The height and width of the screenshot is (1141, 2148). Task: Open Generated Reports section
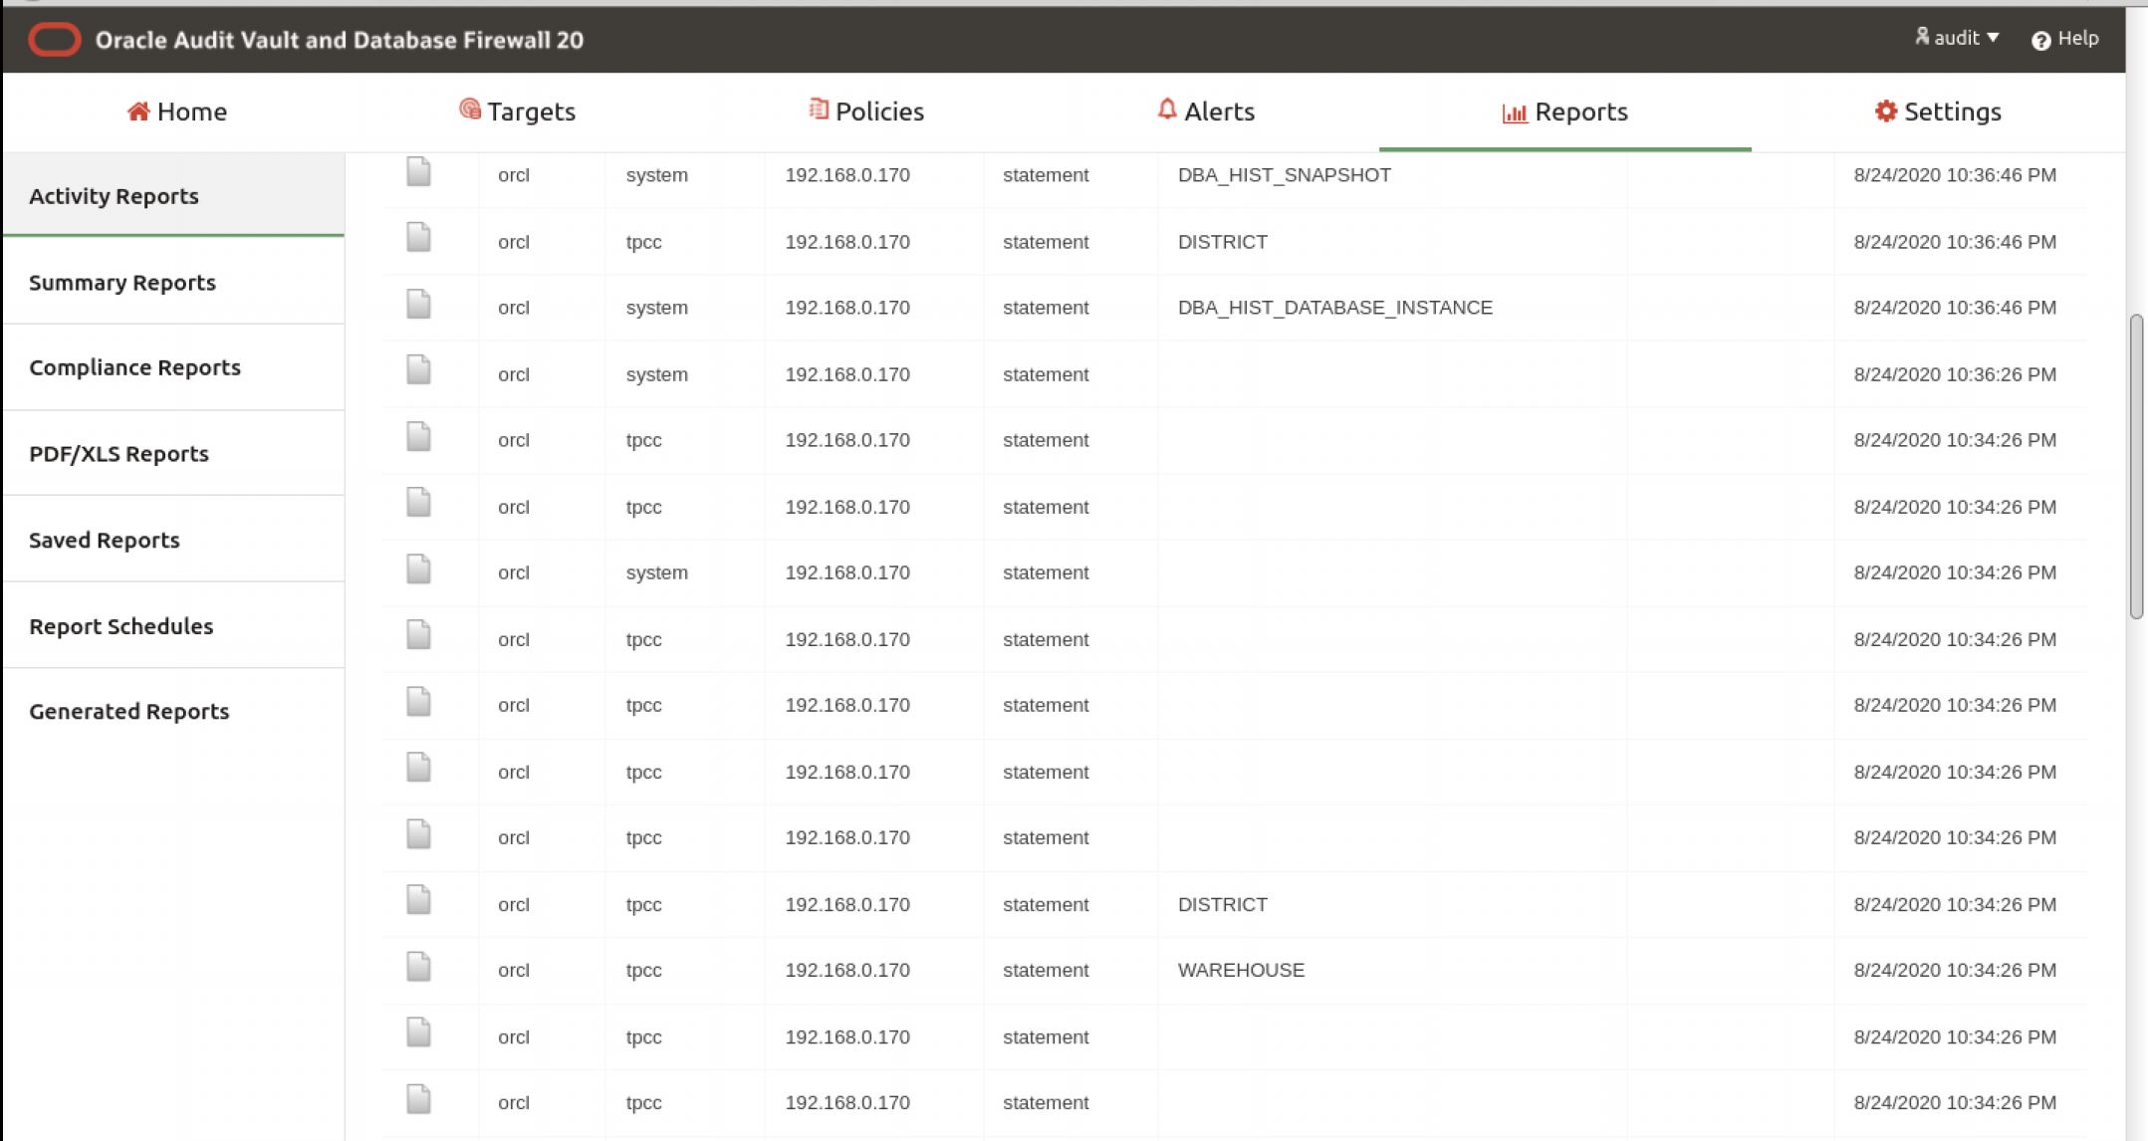pyautogui.click(x=128, y=712)
